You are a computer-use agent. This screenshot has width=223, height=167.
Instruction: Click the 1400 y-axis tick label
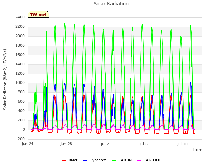point(20,64)
